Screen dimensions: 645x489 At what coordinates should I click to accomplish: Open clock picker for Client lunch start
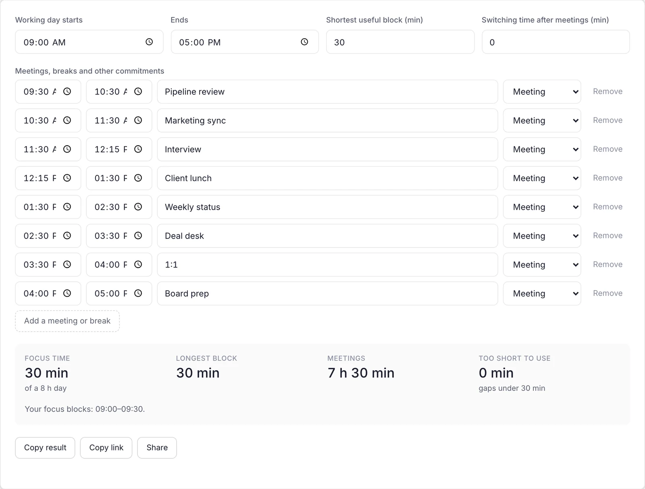(x=67, y=178)
